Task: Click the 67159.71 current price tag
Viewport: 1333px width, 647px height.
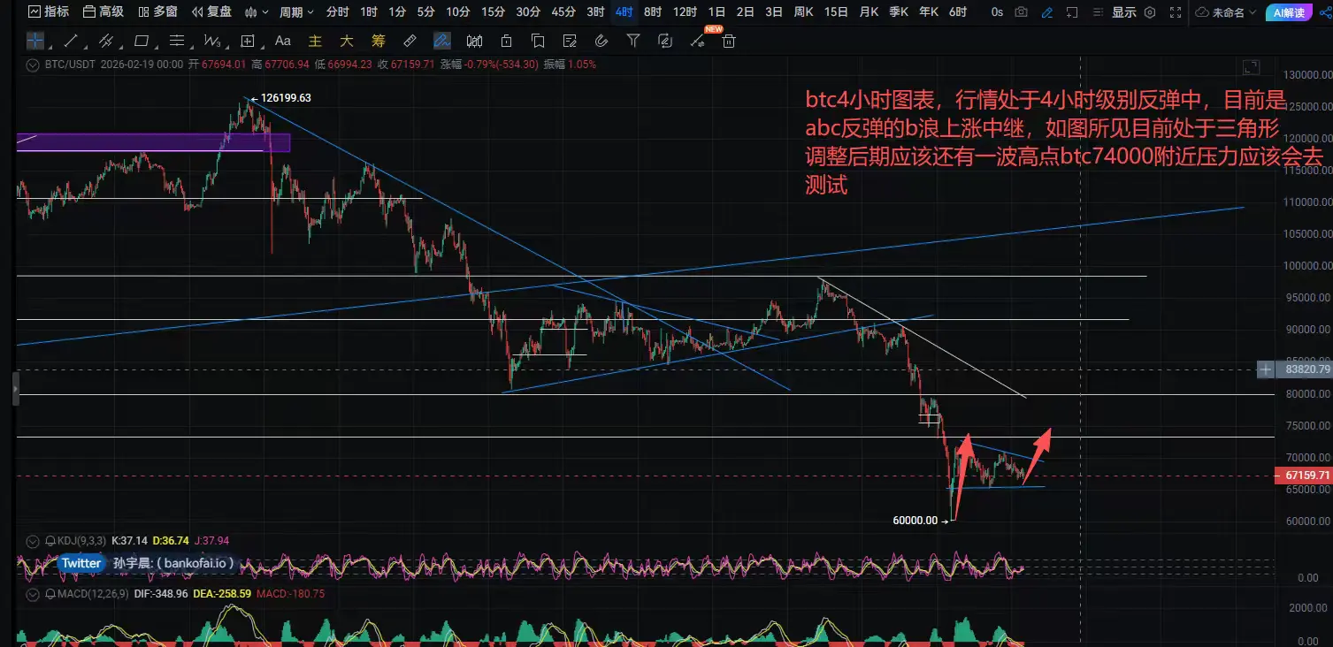Action: point(1303,476)
